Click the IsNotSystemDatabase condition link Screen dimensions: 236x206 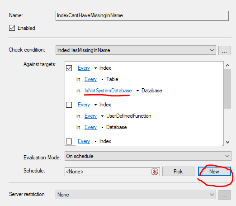[108, 91]
